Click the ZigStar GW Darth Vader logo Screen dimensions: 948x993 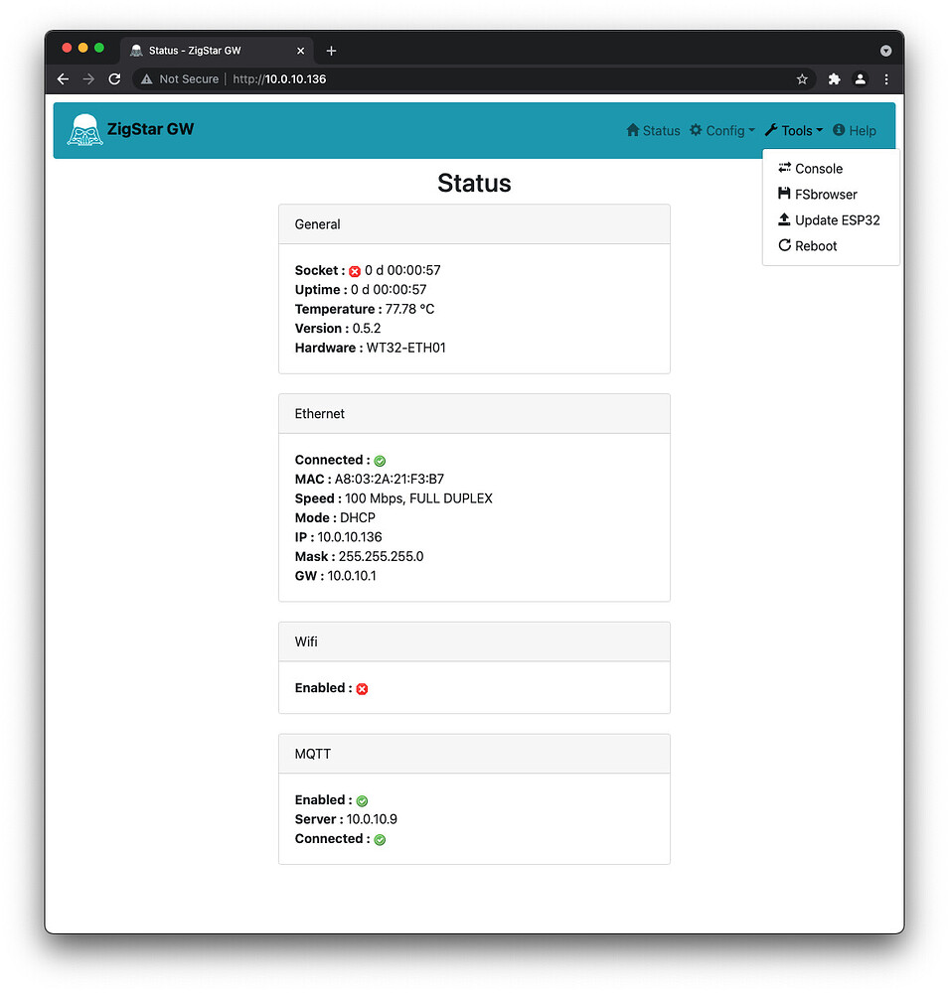(84, 129)
